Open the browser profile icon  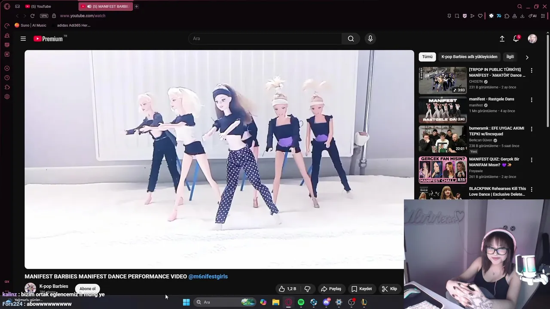click(514, 16)
